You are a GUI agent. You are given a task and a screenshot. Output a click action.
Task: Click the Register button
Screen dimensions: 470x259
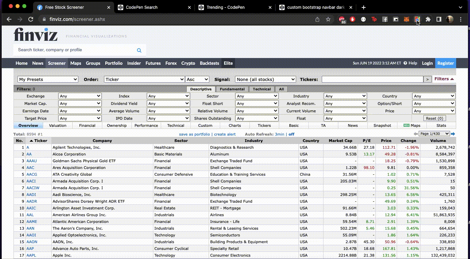click(x=446, y=63)
